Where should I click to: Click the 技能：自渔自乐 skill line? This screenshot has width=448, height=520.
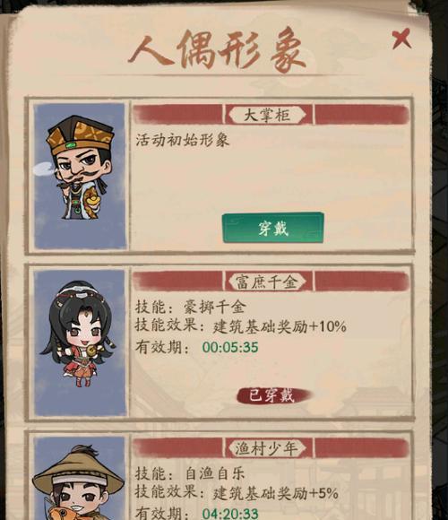coord(190,473)
